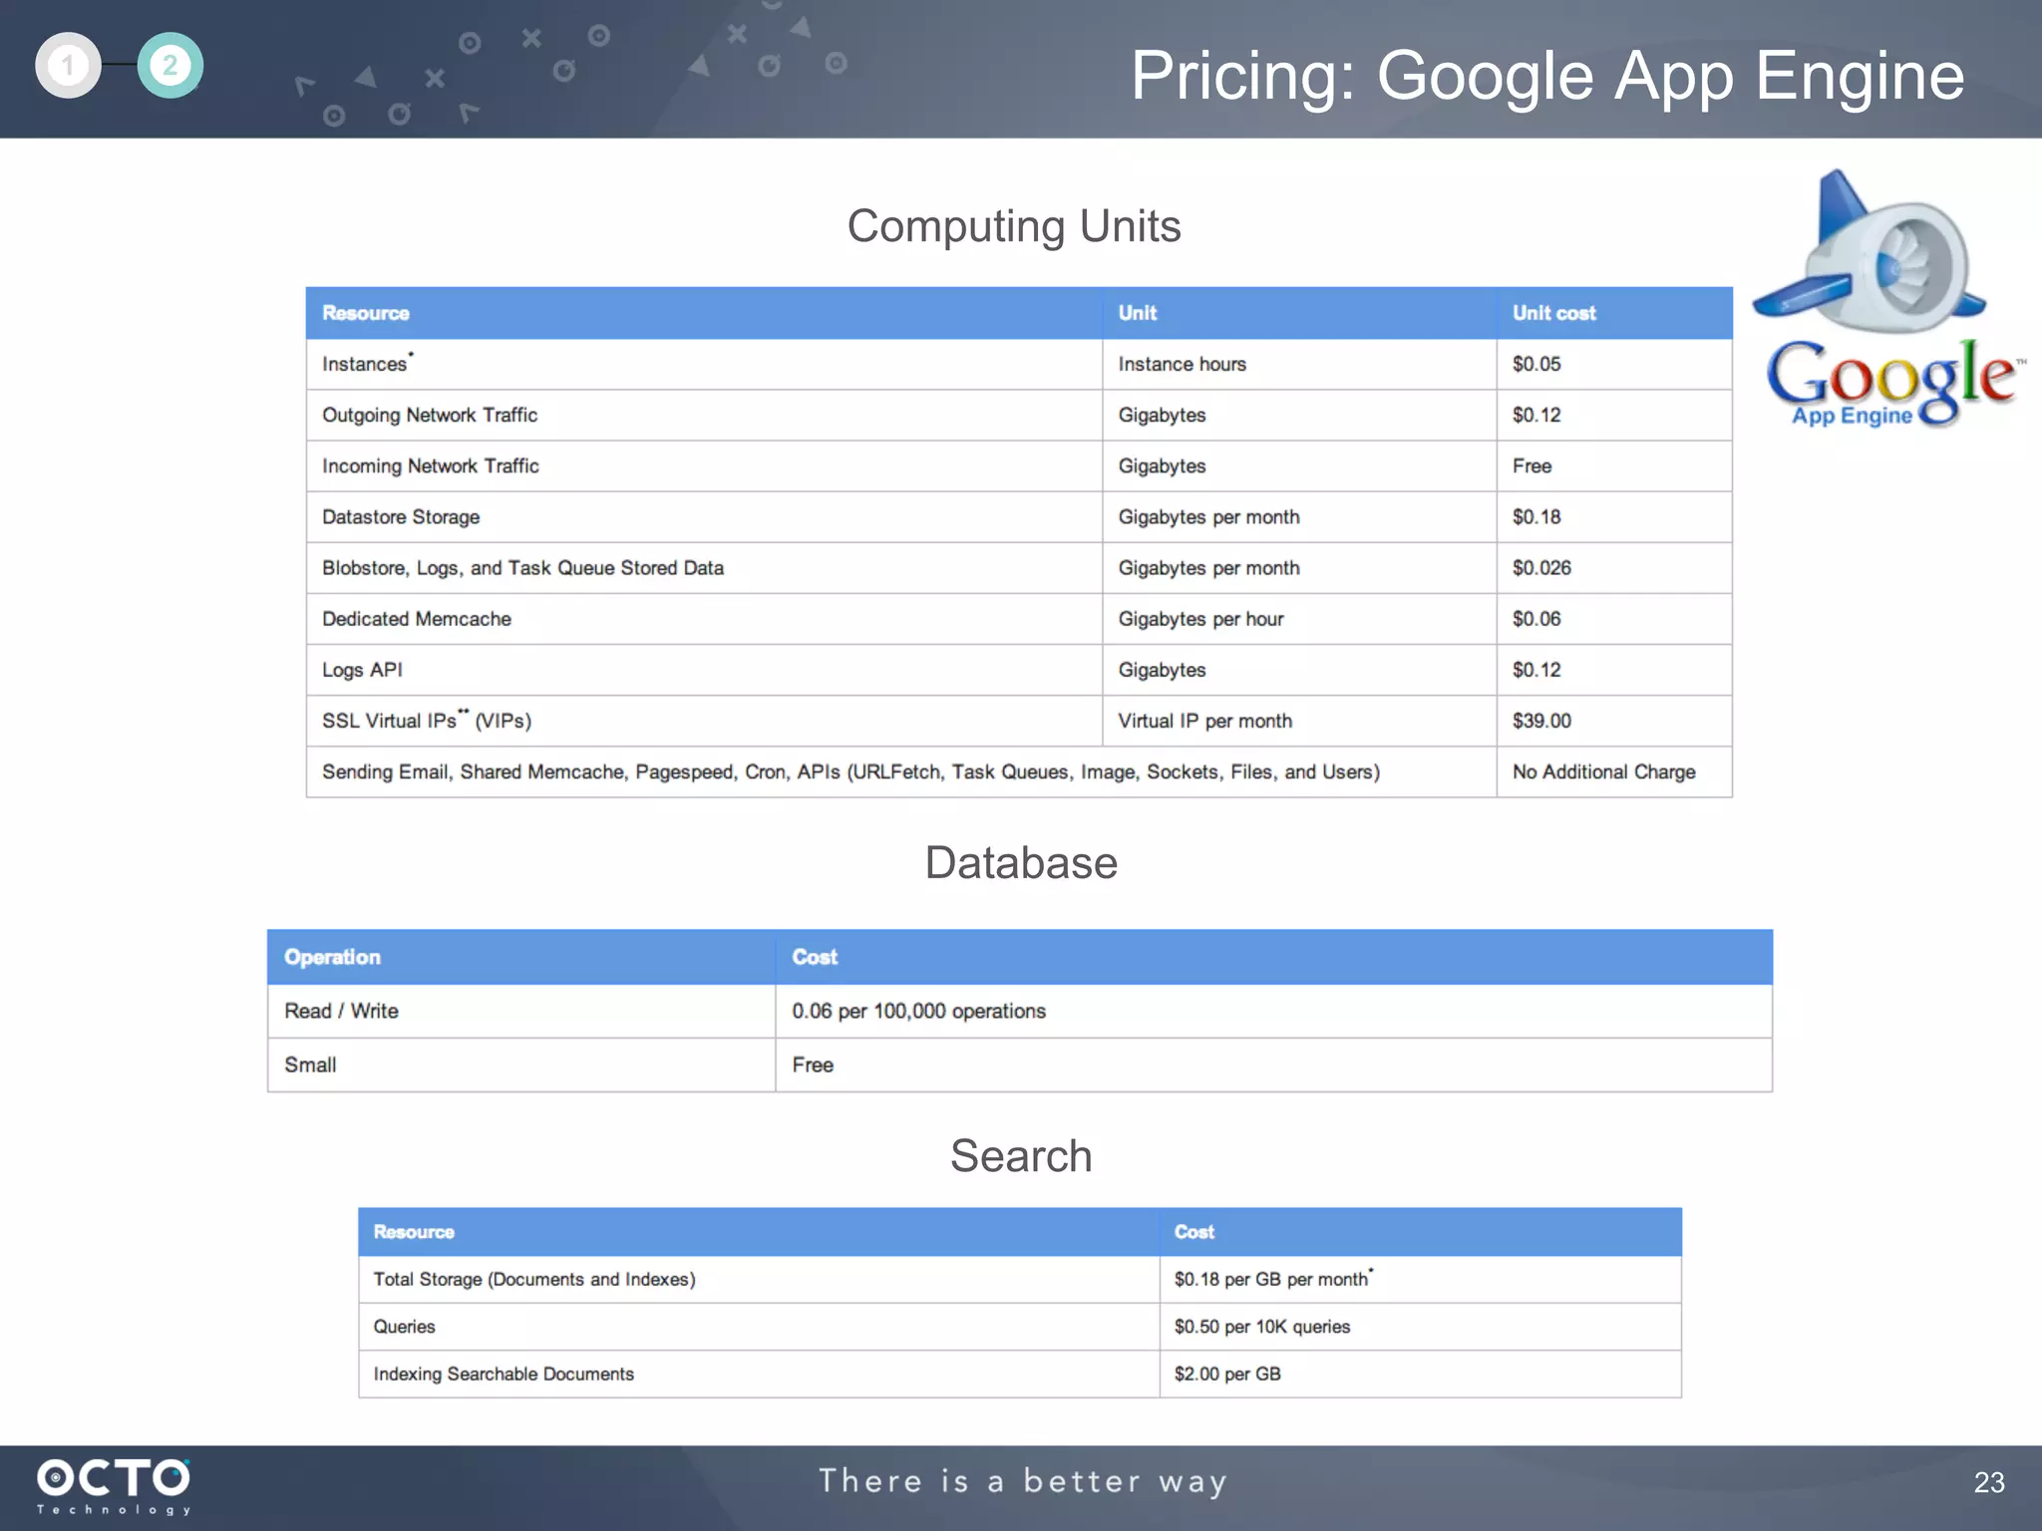This screenshot has height=1531, width=2042.
Task: Click '0.06 per 100,000 operations' cost
Action: tap(918, 1011)
